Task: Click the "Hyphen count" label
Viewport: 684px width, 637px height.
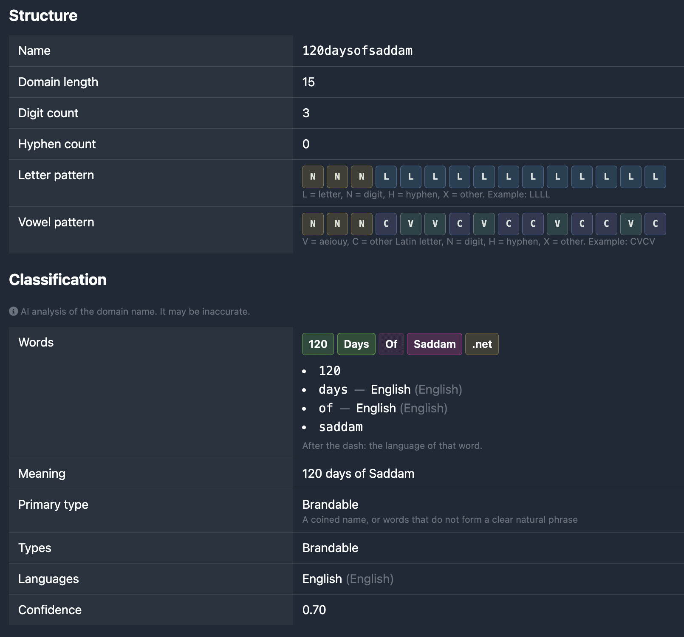Action: coord(57,144)
